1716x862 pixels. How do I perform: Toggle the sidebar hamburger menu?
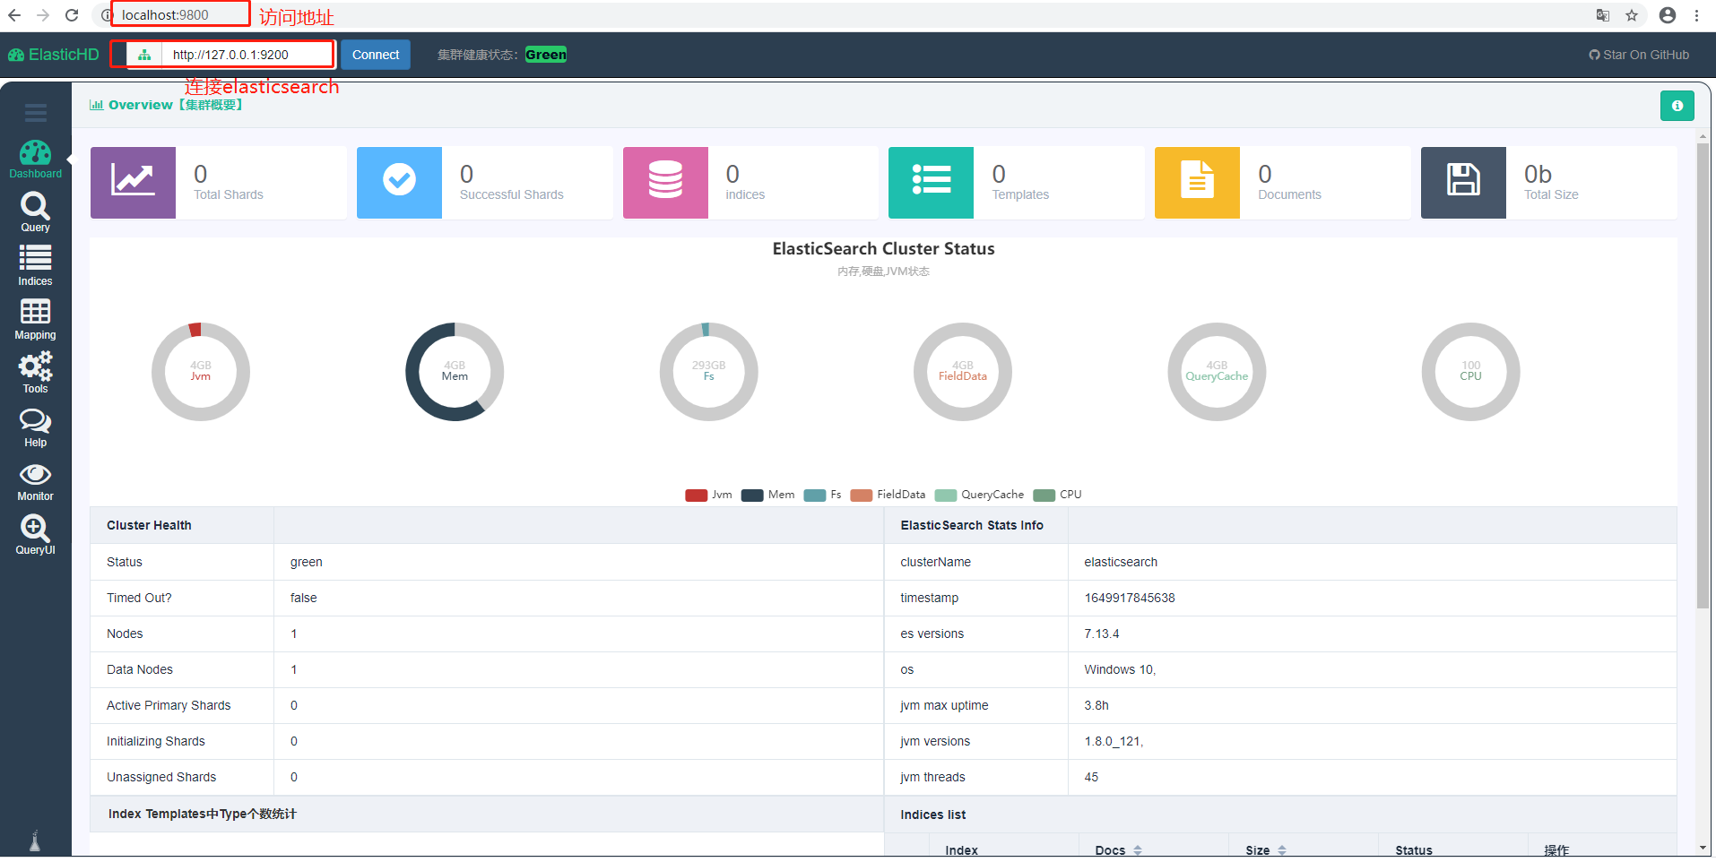tap(36, 113)
